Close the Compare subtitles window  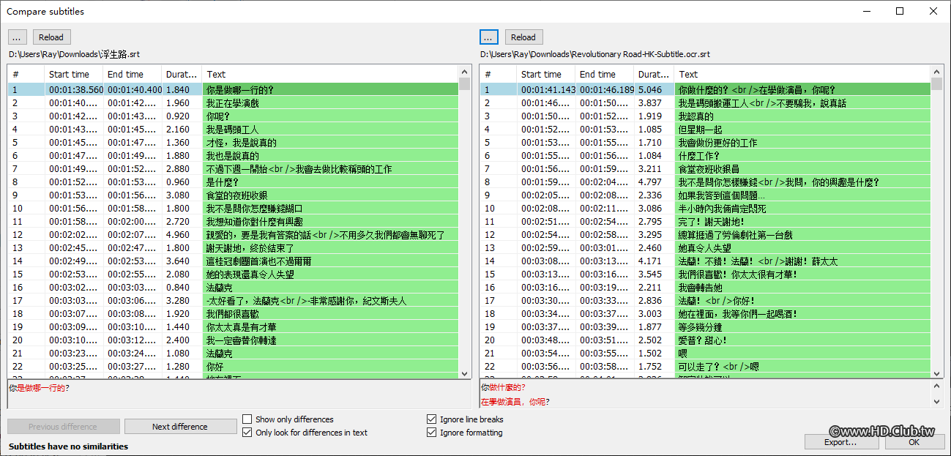[x=933, y=11]
